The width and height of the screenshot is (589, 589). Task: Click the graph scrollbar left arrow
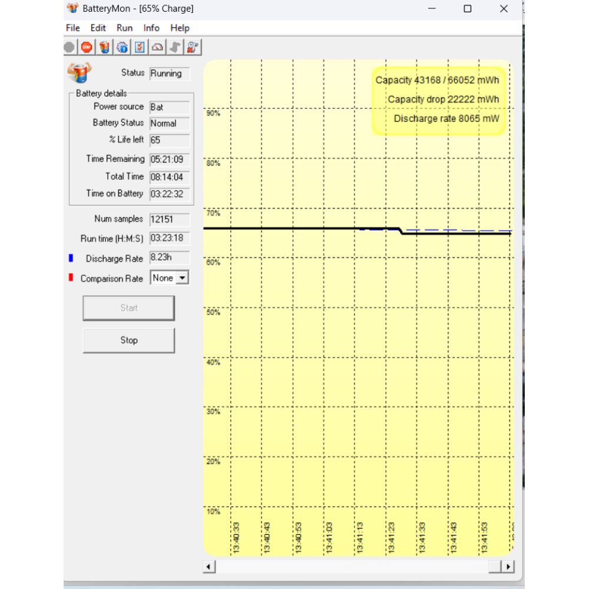coord(209,567)
